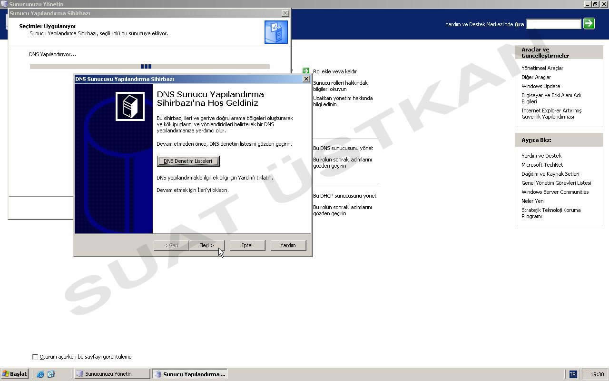Open Yönetimsel Araçlar link
The image size is (609, 381).
[542, 68]
